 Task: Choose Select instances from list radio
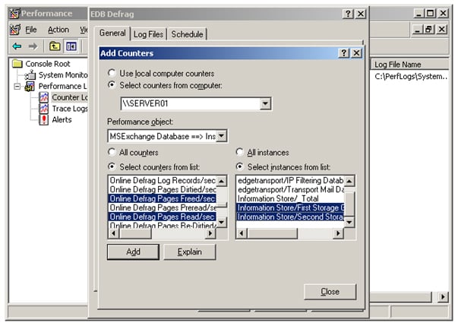[239, 166]
